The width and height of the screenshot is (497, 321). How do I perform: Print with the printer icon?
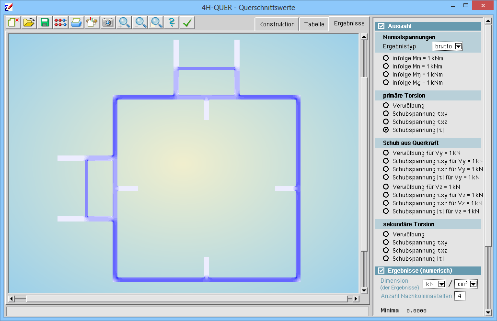76,22
